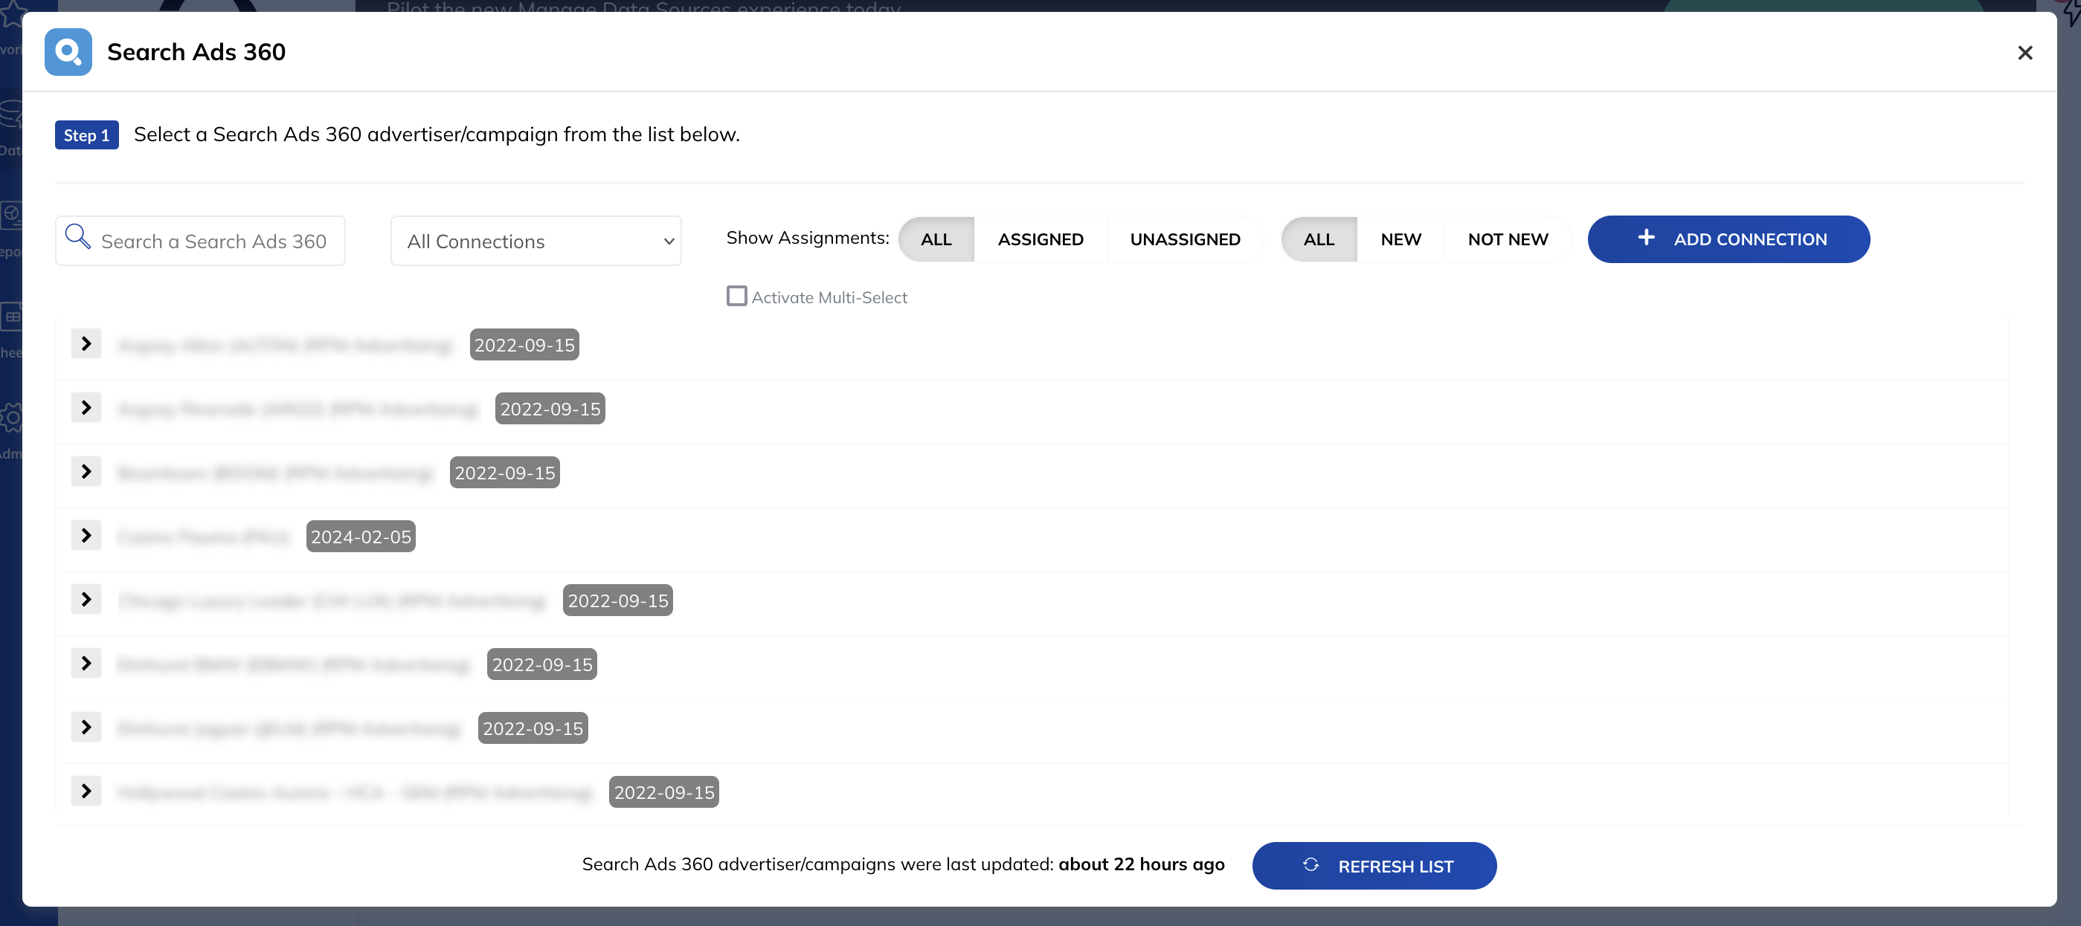The width and height of the screenshot is (2081, 926).
Task: Click the table sheets icon in sidebar
Action: (x=11, y=317)
